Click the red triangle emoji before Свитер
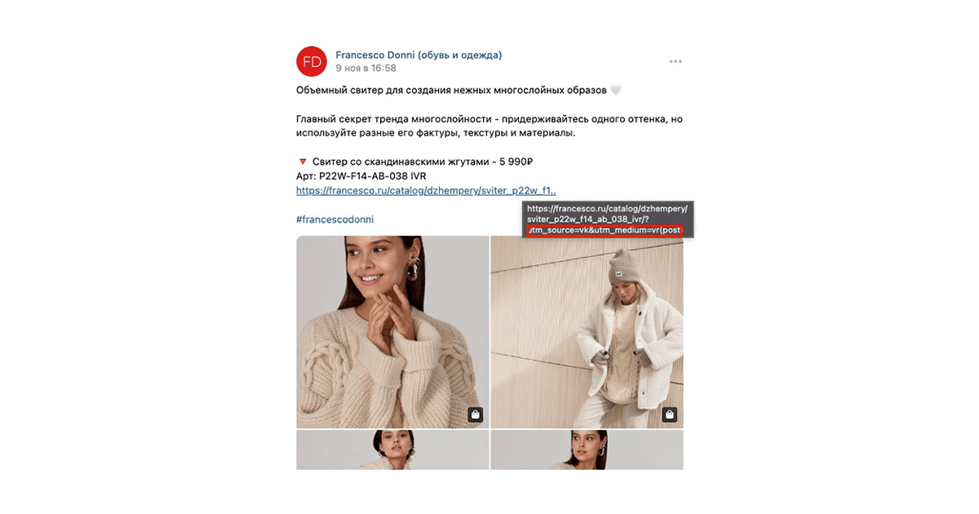Image resolution: width=979 pixels, height=514 pixels. click(x=303, y=162)
